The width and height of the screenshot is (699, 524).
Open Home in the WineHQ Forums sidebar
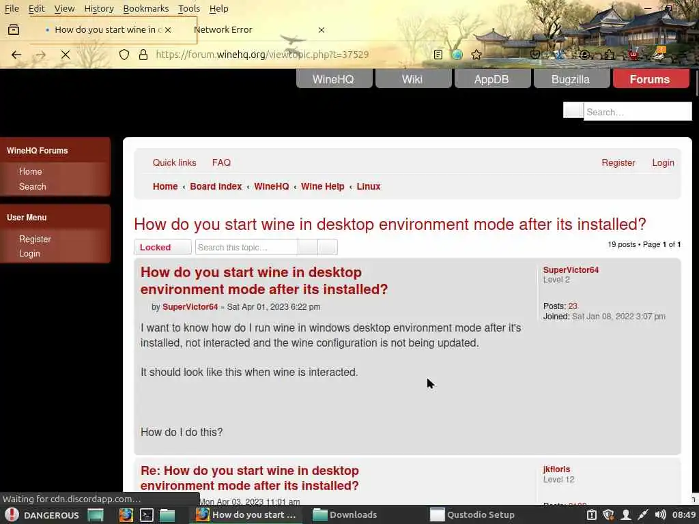pyautogui.click(x=30, y=171)
